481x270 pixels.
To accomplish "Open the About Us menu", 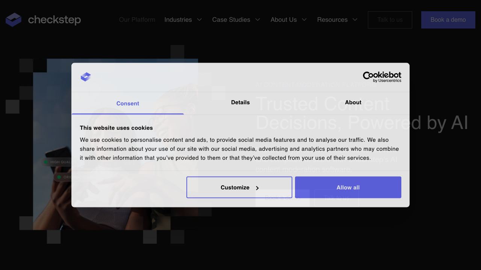I will tap(284, 19).
